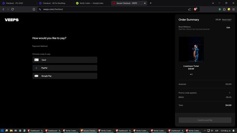The height and width of the screenshot is (133, 237).
Task: Click the VEEPS logo
Action: tap(11, 20)
